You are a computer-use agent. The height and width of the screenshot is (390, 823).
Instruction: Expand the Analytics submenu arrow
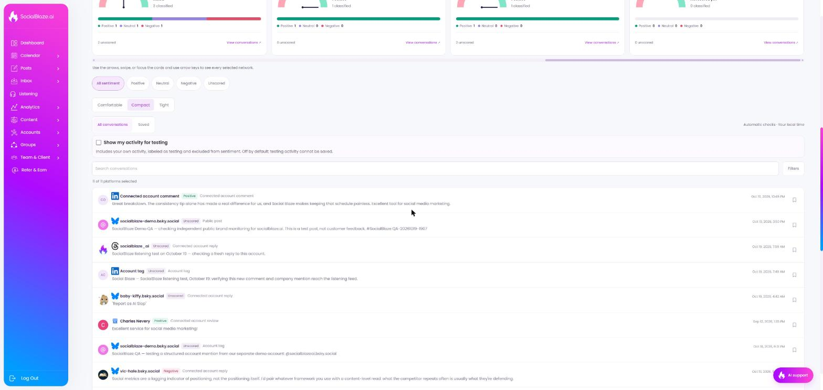coord(58,107)
